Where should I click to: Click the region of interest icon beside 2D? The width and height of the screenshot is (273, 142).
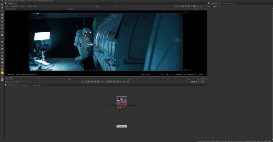click(x=194, y=9)
